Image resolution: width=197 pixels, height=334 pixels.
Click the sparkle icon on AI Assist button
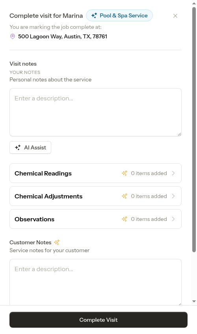click(x=18, y=147)
